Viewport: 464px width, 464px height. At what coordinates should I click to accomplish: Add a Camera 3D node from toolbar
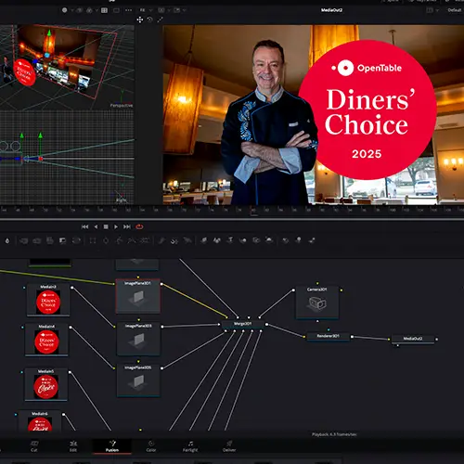(x=256, y=240)
